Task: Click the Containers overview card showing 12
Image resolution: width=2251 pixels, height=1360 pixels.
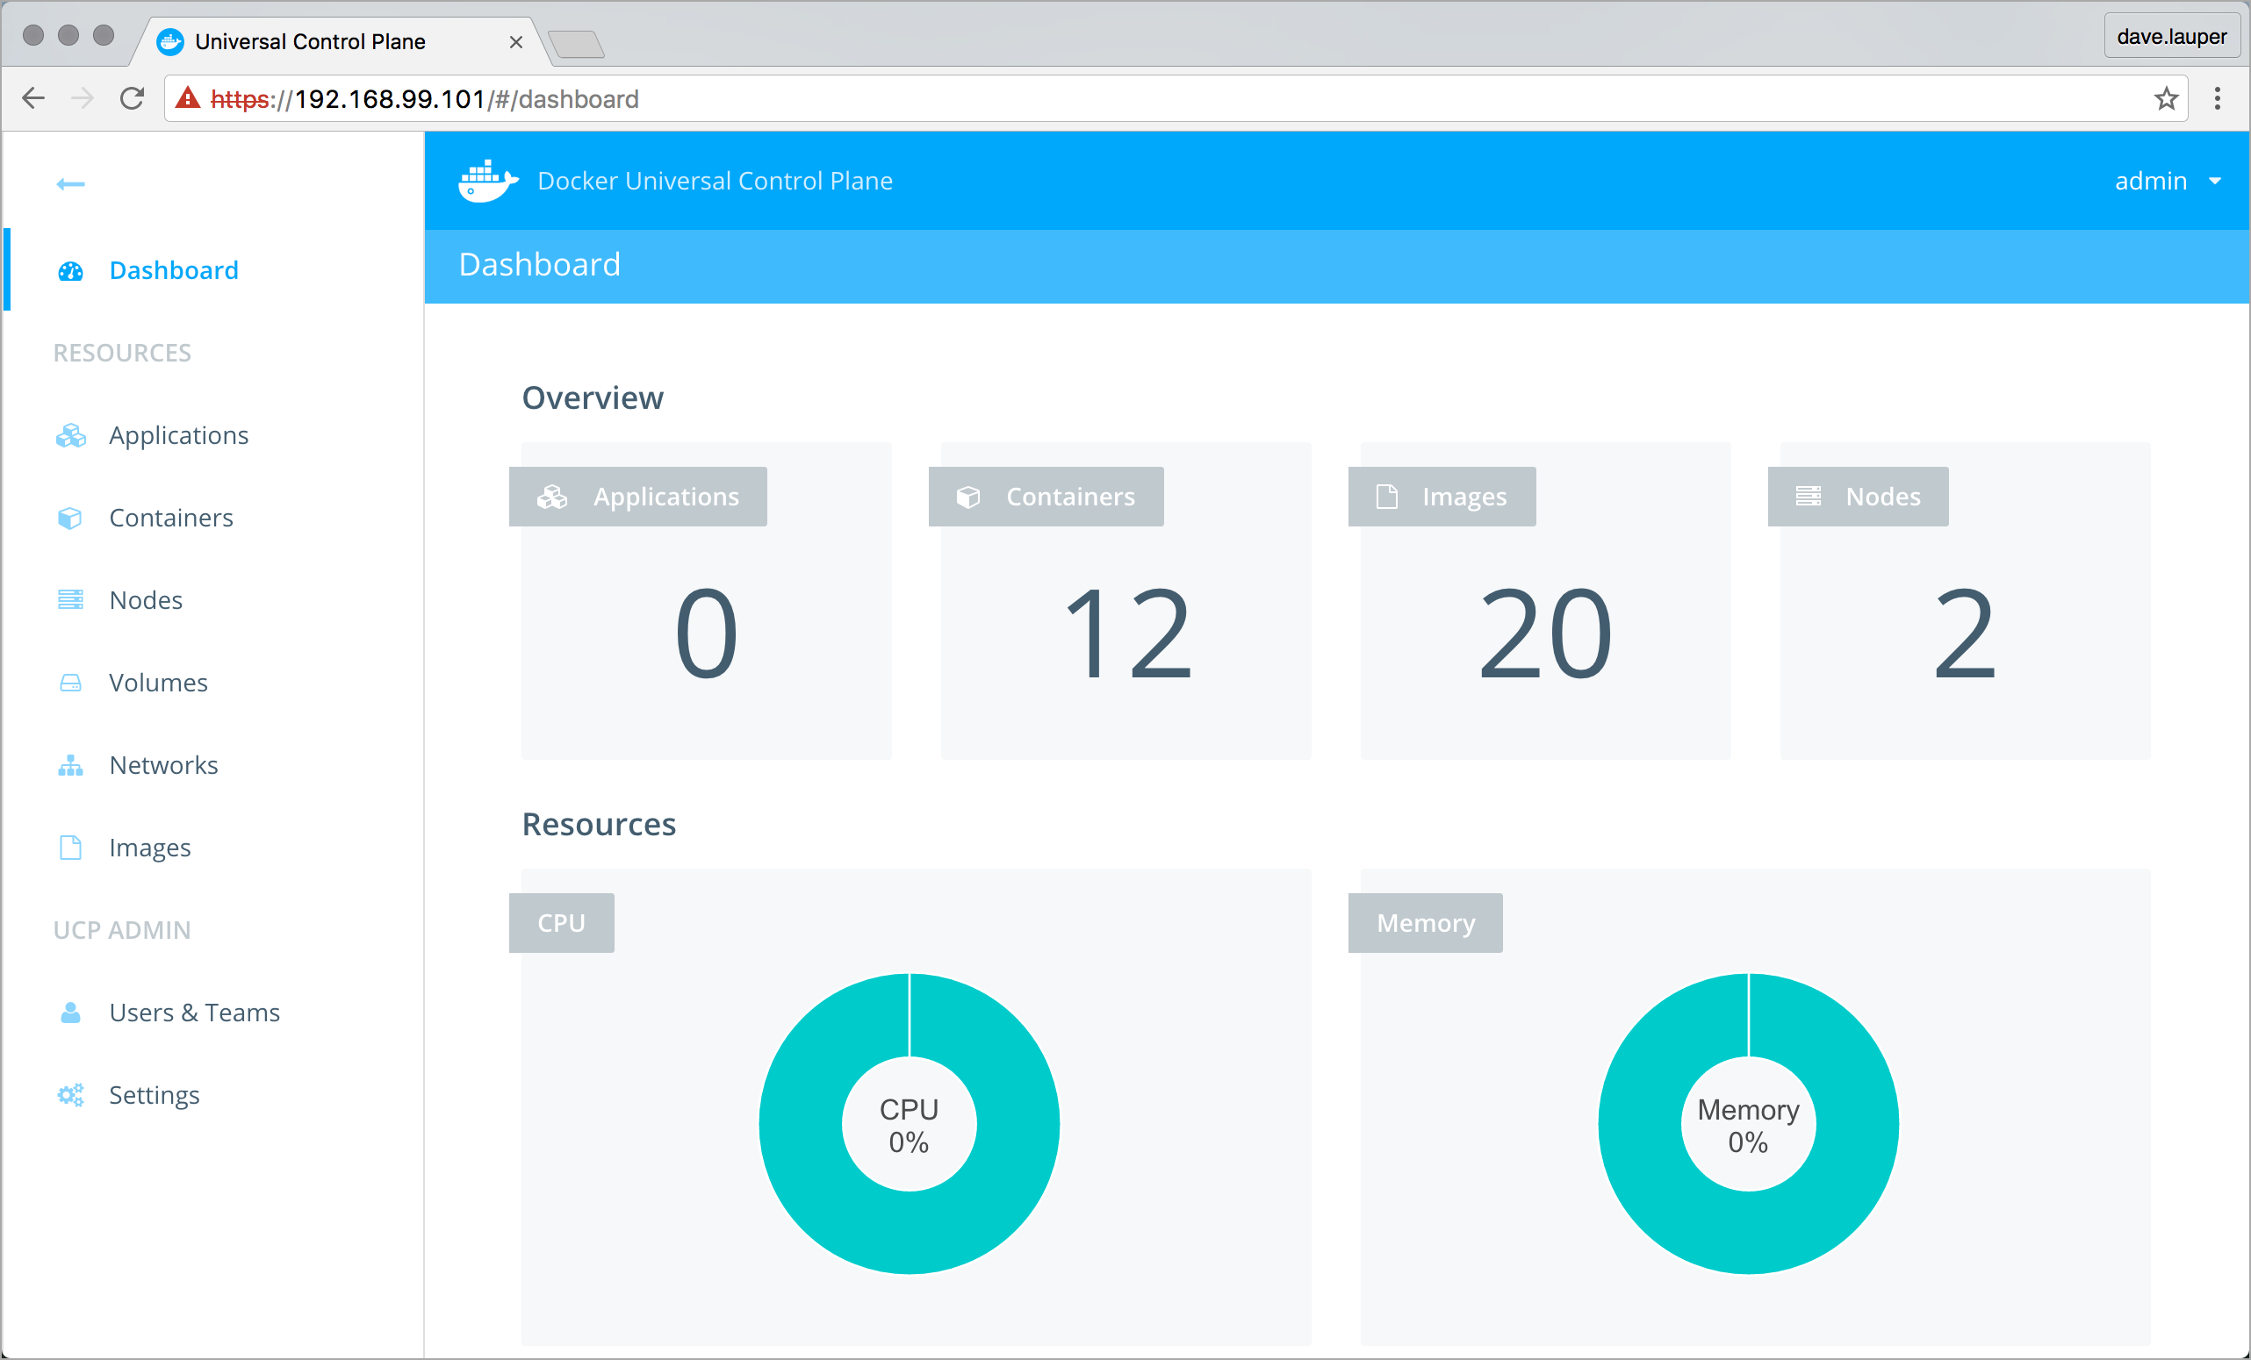Action: 1125,632
